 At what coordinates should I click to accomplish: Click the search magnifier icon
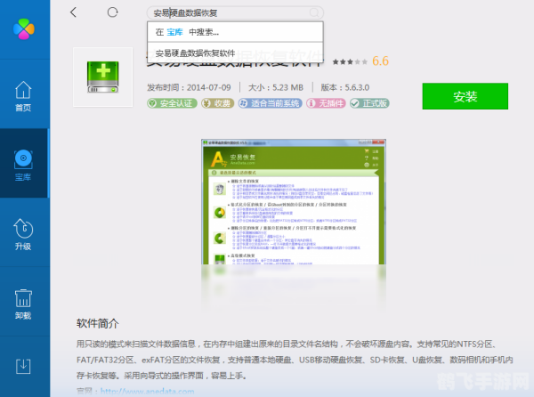point(314,13)
